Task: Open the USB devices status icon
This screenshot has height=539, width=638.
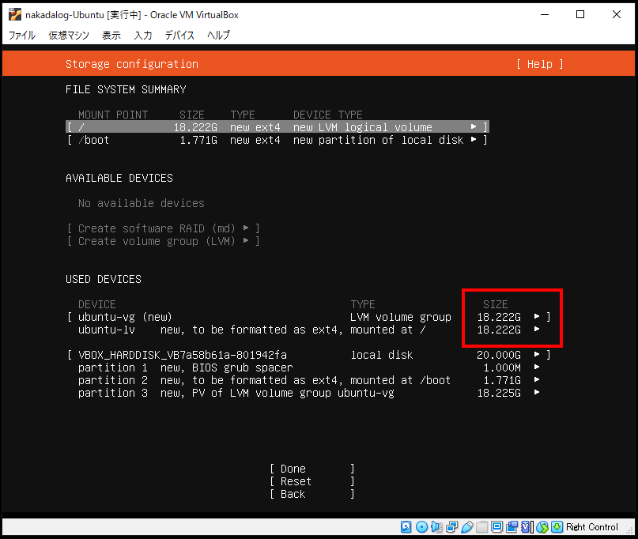Action: pyautogui.click(x=466, y=527)
